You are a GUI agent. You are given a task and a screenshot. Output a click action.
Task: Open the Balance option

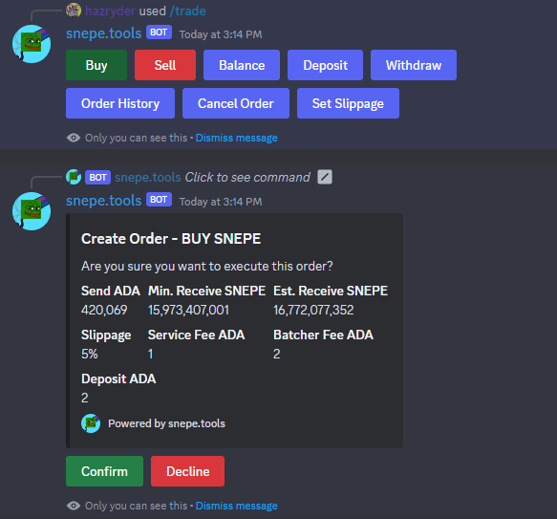coord(242,65)
